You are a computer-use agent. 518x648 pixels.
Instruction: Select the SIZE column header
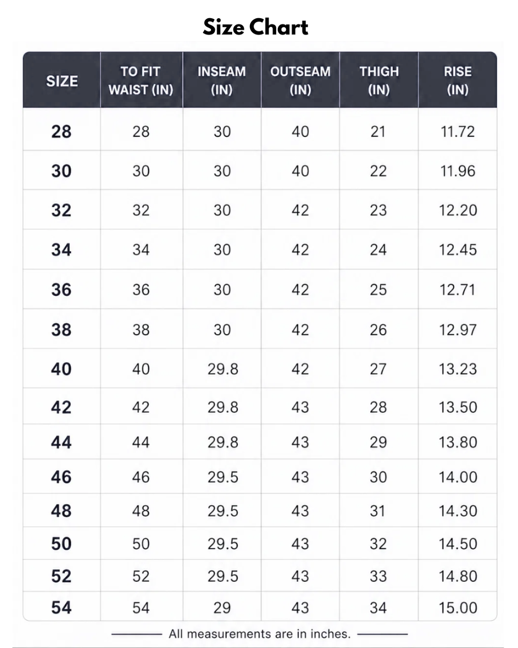click(62, 81)
